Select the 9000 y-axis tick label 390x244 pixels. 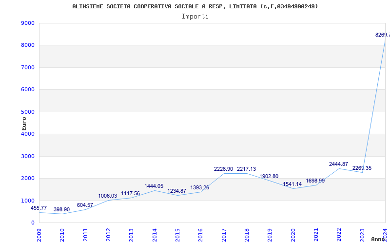click(x=28, y=23)
